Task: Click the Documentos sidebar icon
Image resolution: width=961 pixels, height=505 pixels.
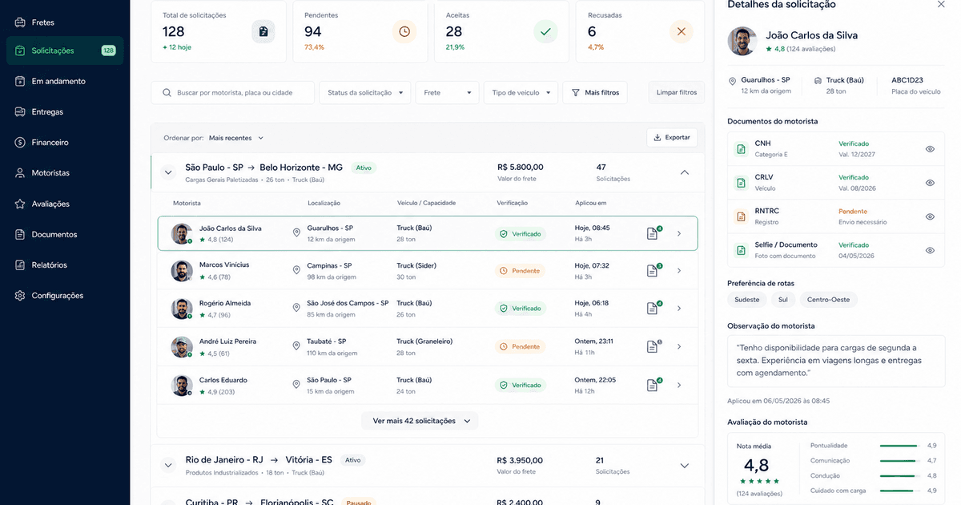Action: click(20, 235)
